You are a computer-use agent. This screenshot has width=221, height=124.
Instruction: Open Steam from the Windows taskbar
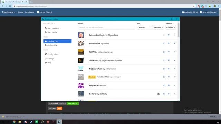31,122
